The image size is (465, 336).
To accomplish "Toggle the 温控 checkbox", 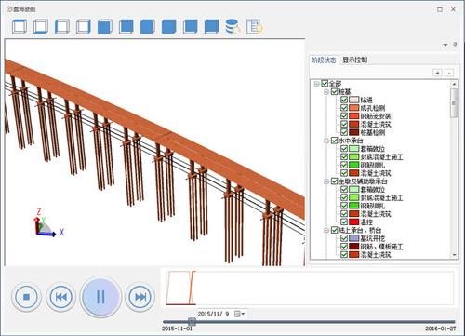I will tap(344, 222).
